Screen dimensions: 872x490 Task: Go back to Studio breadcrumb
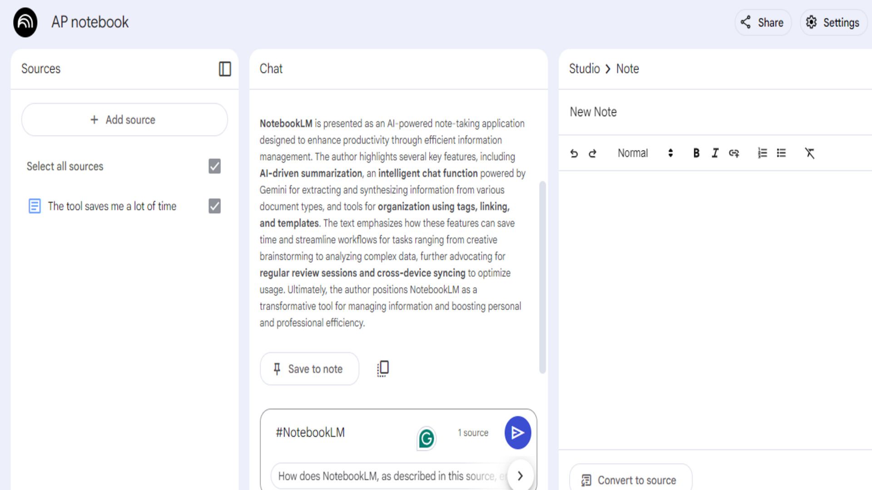[x=584, y=69]
